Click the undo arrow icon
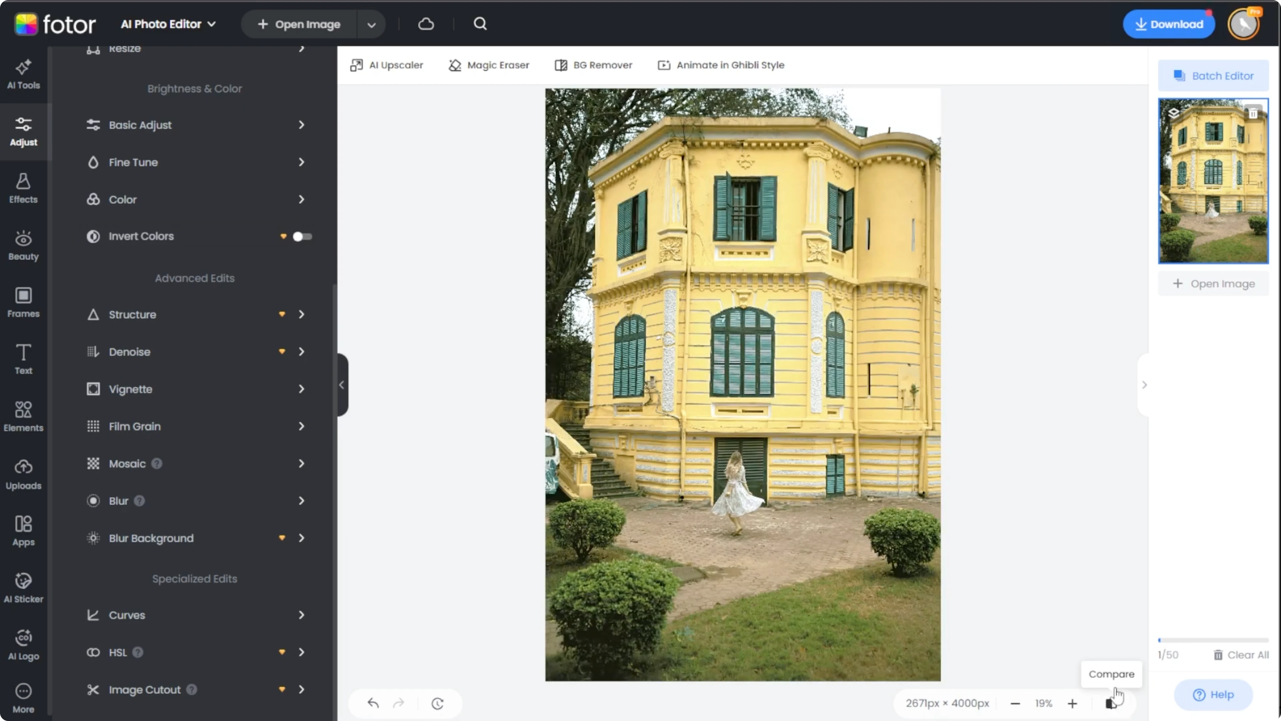Viewport: 1281px width, 721px height. [373, 703]
